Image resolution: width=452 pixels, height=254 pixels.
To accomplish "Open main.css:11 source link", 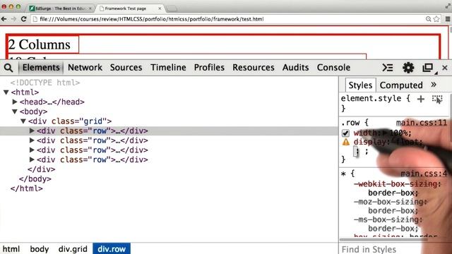I will click(421, 123).
